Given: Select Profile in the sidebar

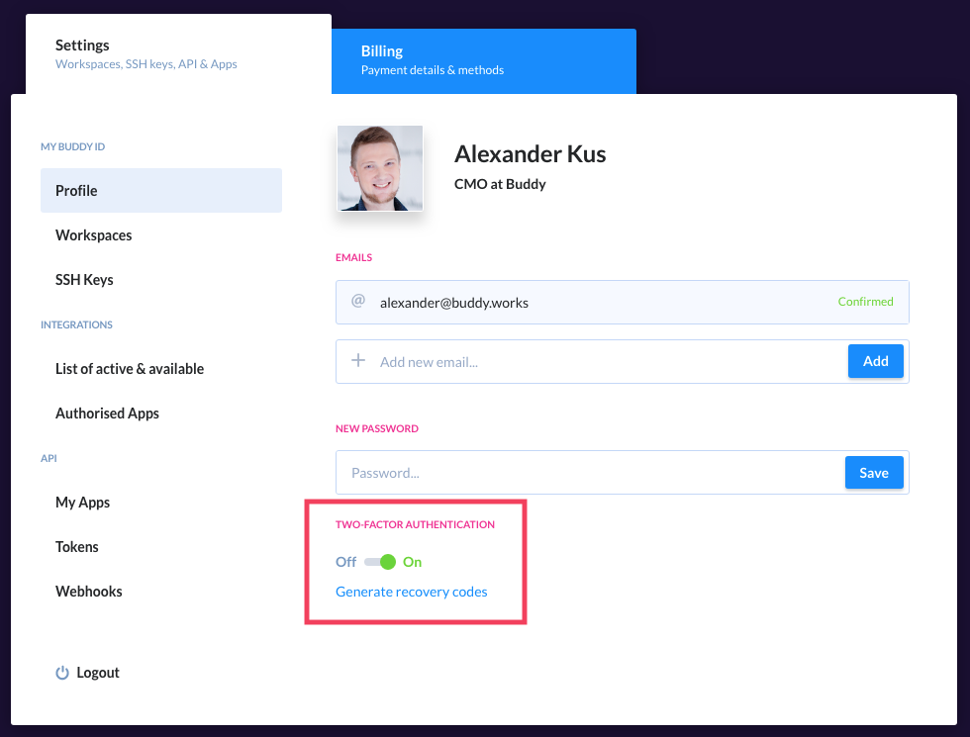Looking at the screenshot, I should pyautogui.click(x=160, y=190).
